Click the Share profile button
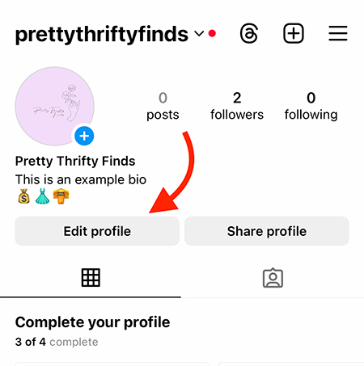The height and width of the screenshot is (366, 364). click(267, 231)
